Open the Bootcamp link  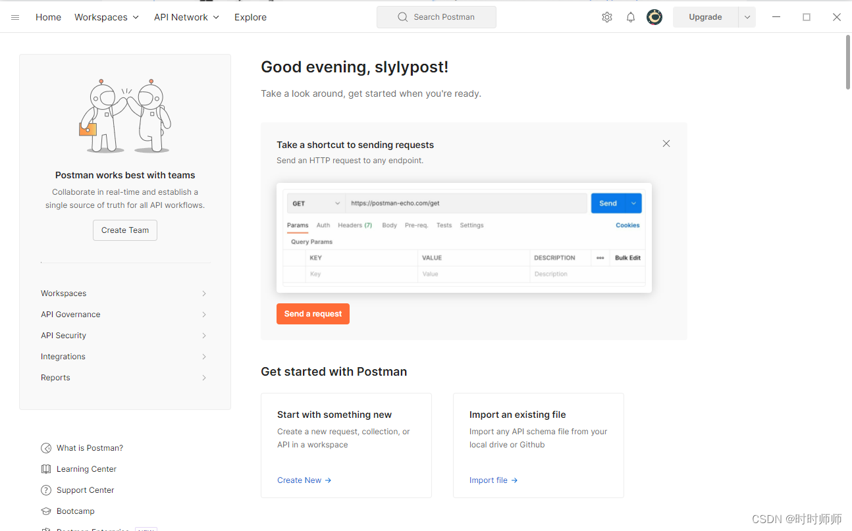76,511
